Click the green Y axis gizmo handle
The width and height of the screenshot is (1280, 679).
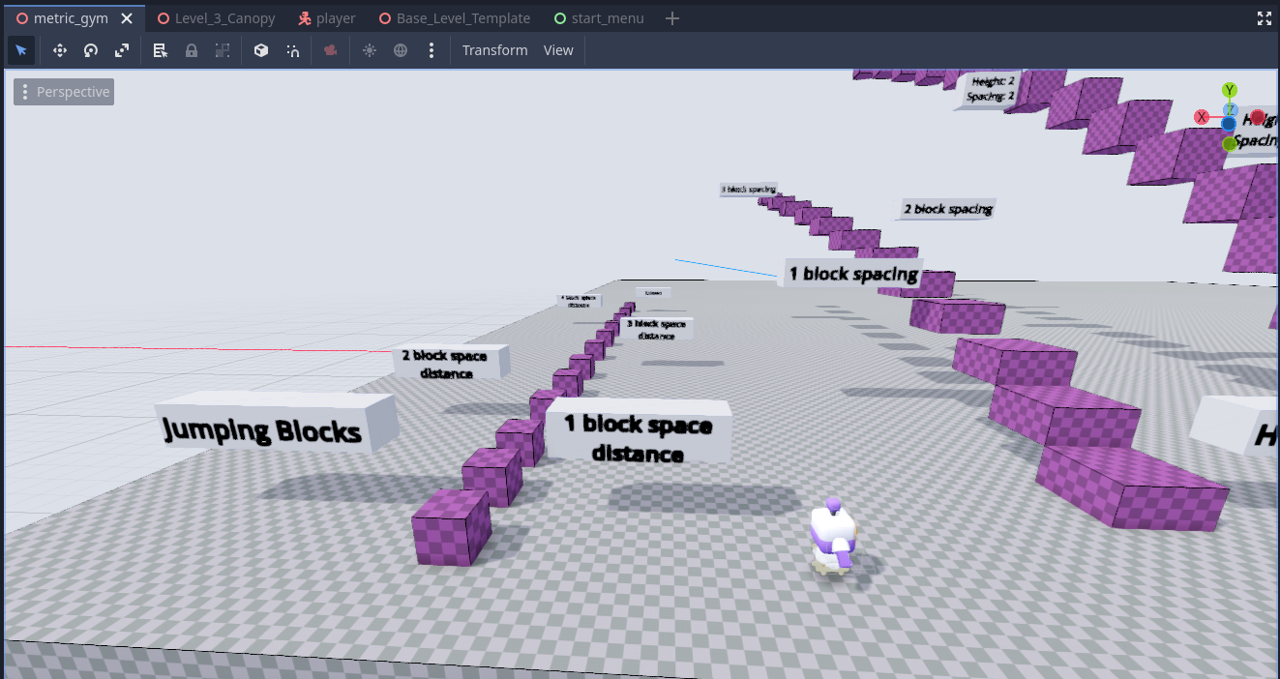click(1230, 90)
